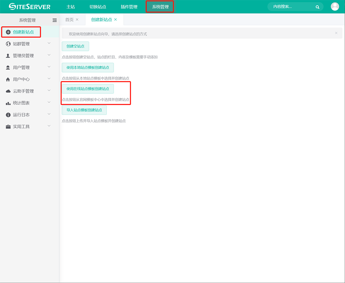Click the info icon for 运行日志
This screenshot has width=345, height=283.
pyautogui.click(x=8, y=115)
